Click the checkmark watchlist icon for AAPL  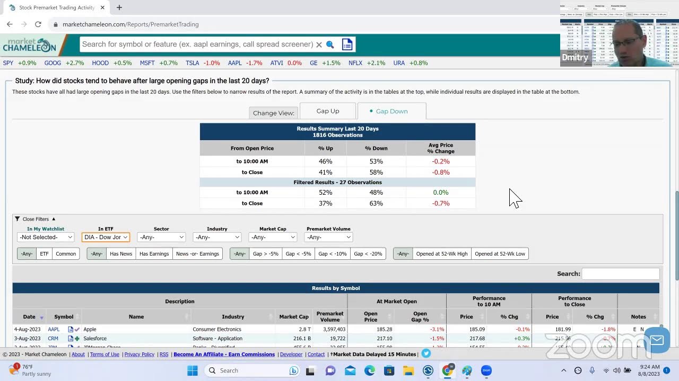click(x=77, y=329)
